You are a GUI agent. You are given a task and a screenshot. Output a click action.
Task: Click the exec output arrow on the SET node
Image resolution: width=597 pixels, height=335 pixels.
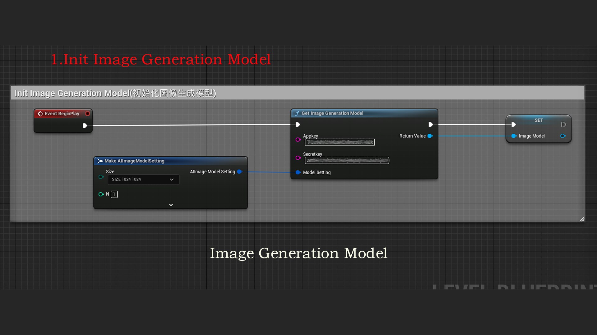pyautogui.click(x=564, y=125)
